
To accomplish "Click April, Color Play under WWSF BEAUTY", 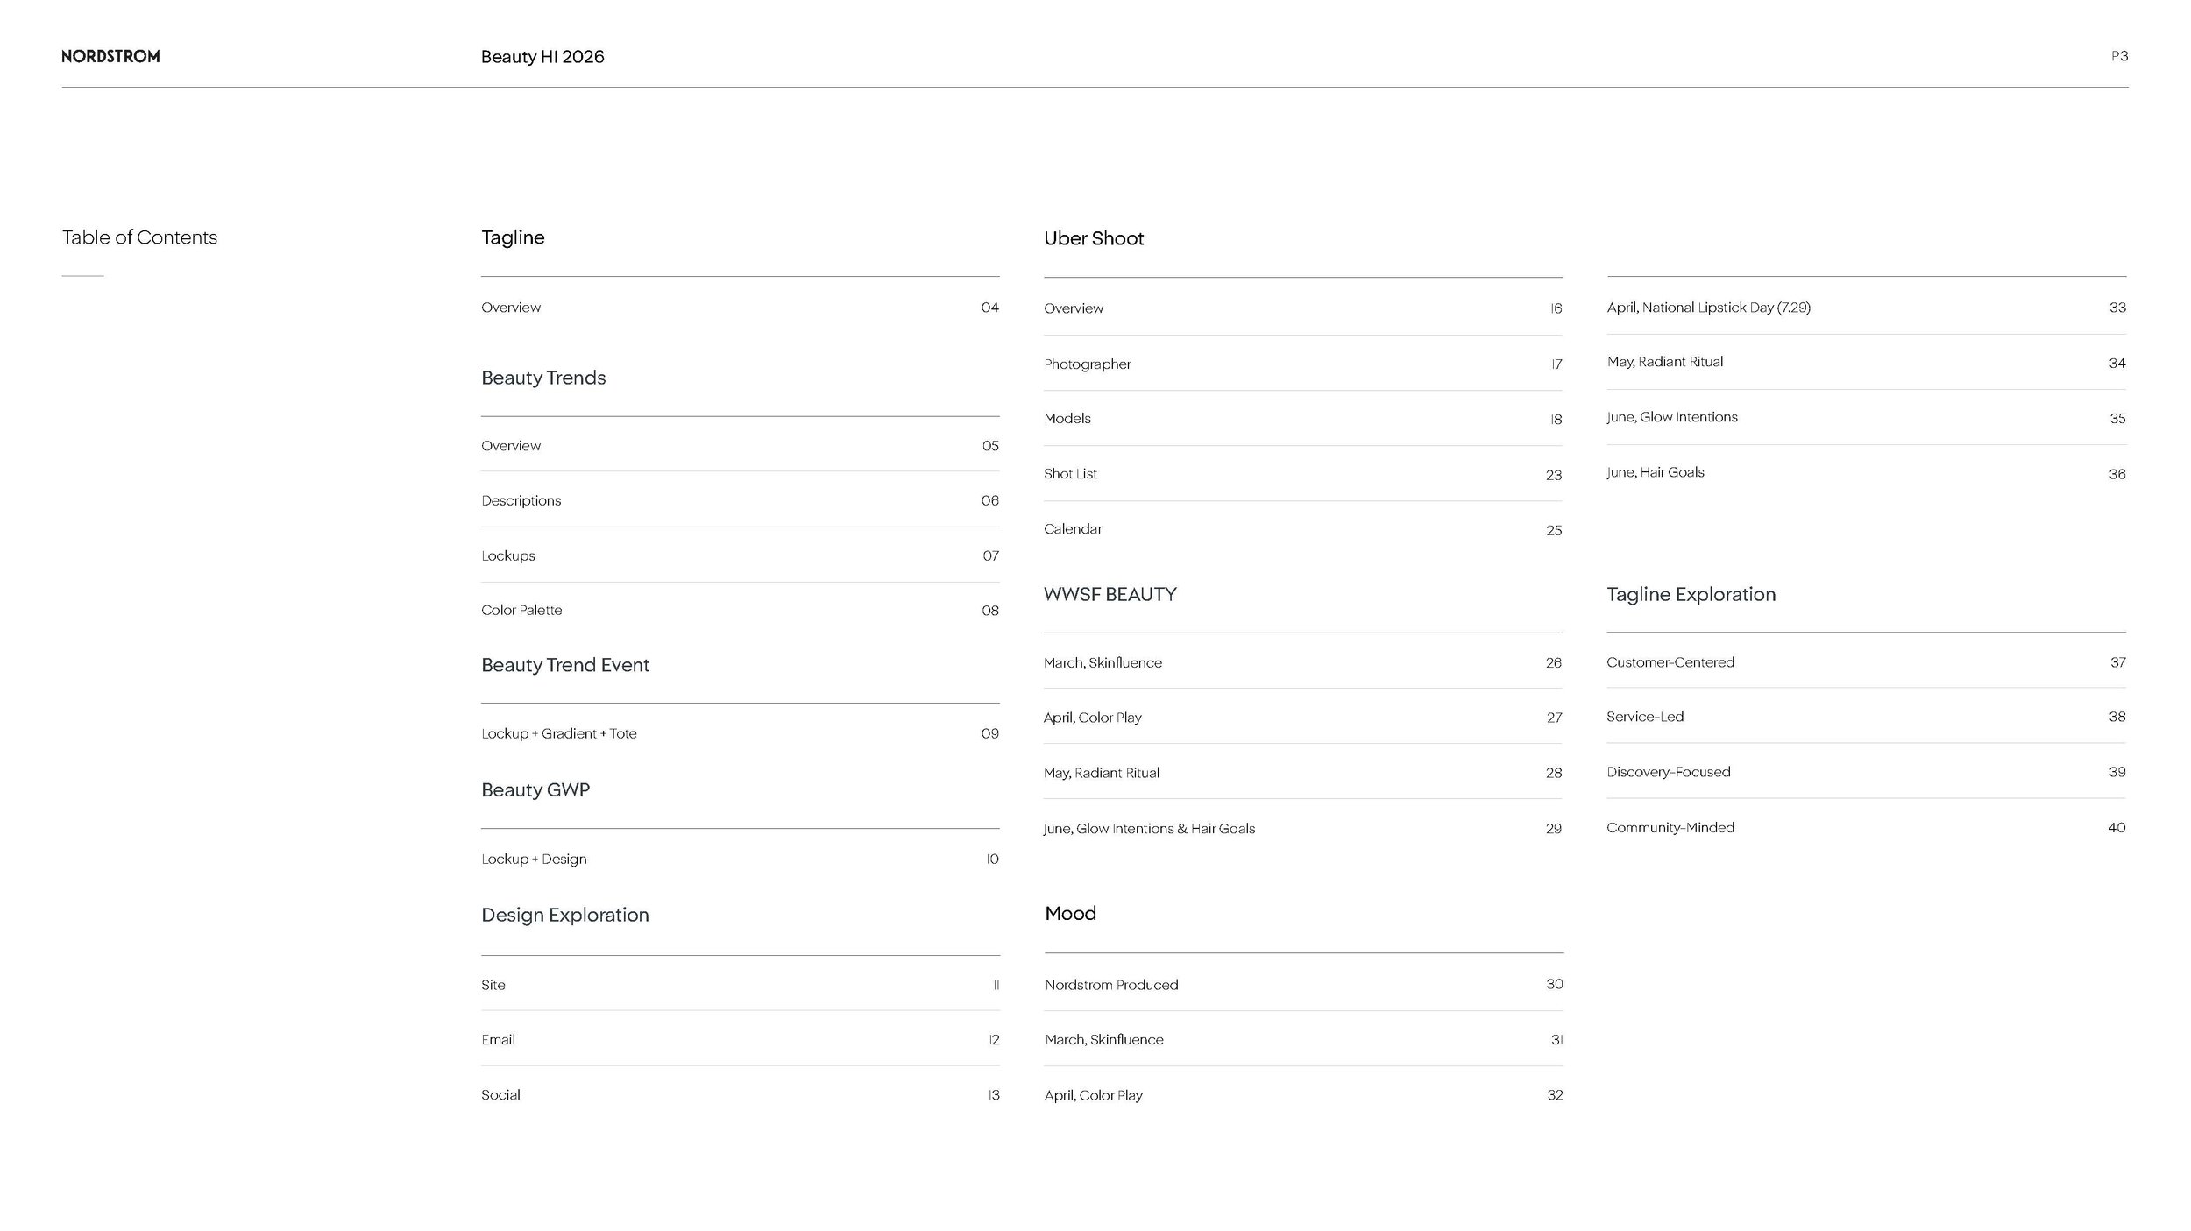I will pos(1092,717).
